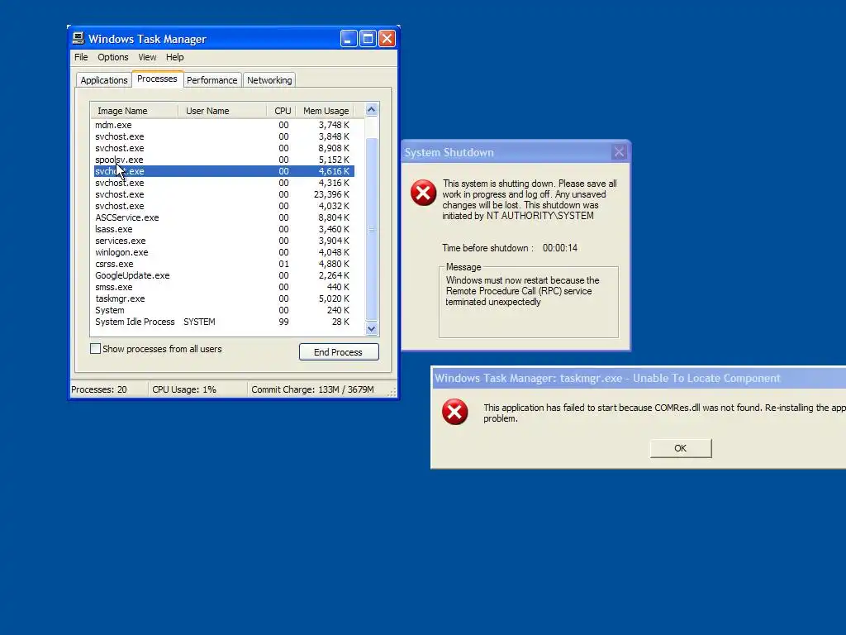Select the mdm.exe process row
The width and height of the screenshot is (846, 635).
[224, 125]
